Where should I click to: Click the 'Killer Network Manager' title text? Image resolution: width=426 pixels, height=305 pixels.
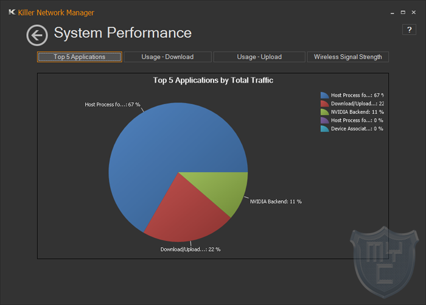(56, 13)
